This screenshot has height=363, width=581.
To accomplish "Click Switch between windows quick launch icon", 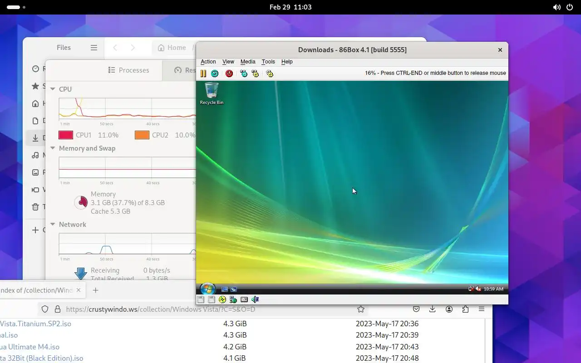I will pos(233,289).
